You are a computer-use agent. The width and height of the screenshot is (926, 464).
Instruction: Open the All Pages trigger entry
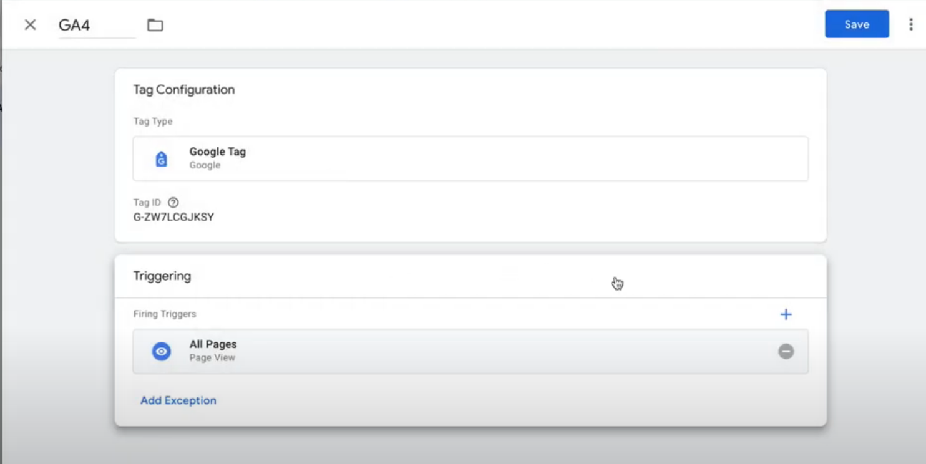click(x=470, y=351)
